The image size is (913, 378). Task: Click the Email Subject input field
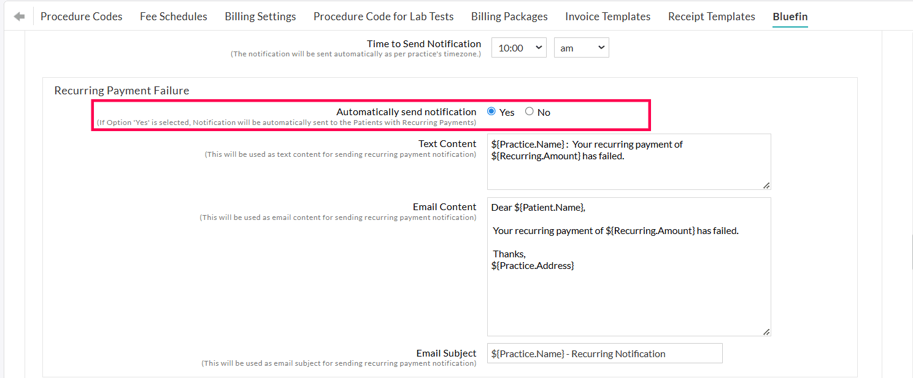coord(604,353)
